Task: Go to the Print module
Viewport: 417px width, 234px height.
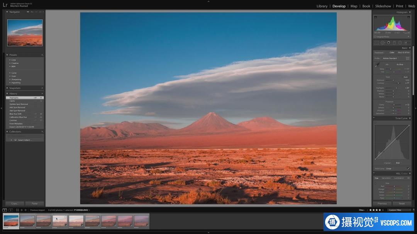Action: coord(400,6)
